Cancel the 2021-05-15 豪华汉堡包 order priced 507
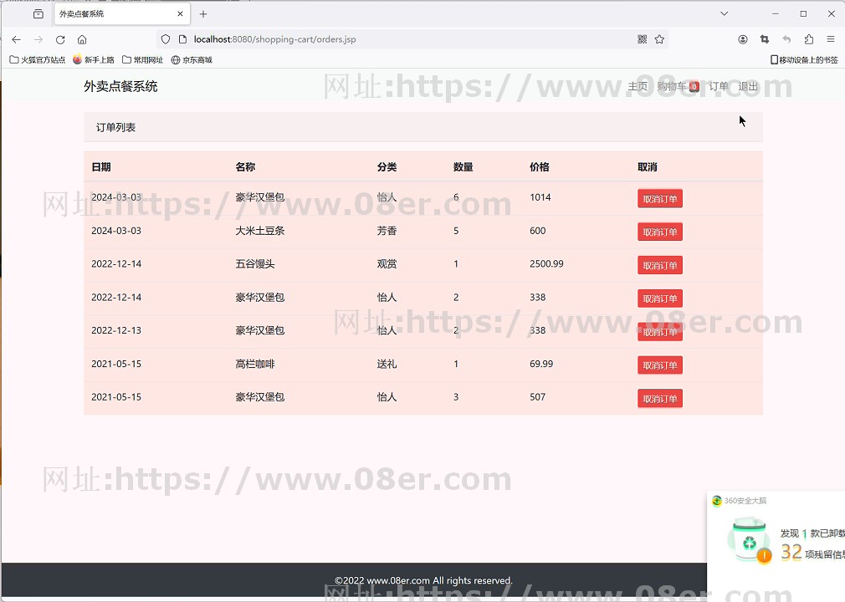The height and width of the screenshot is (602, 845). (660, 399)
